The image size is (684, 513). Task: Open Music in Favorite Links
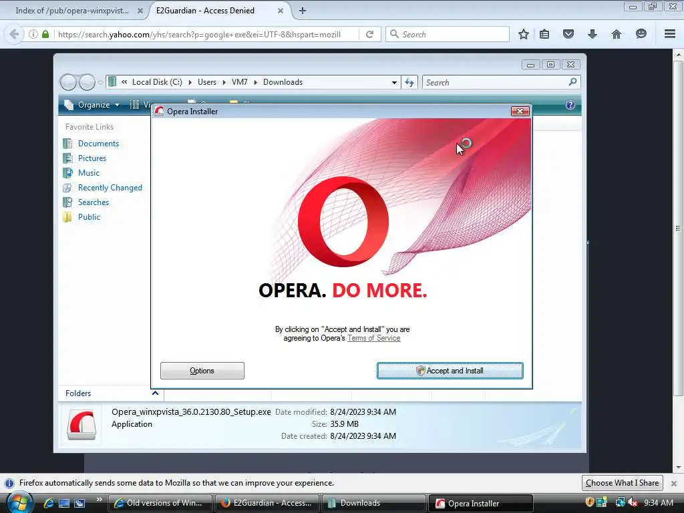pyautogui.click(x=89, y=173)
